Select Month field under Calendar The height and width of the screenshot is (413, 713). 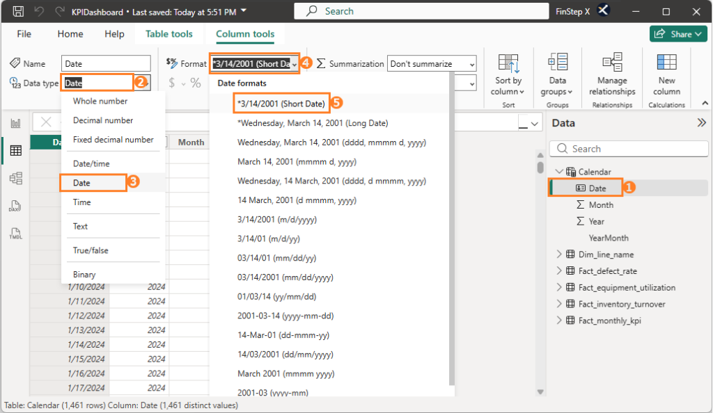(x=601, y=205)
